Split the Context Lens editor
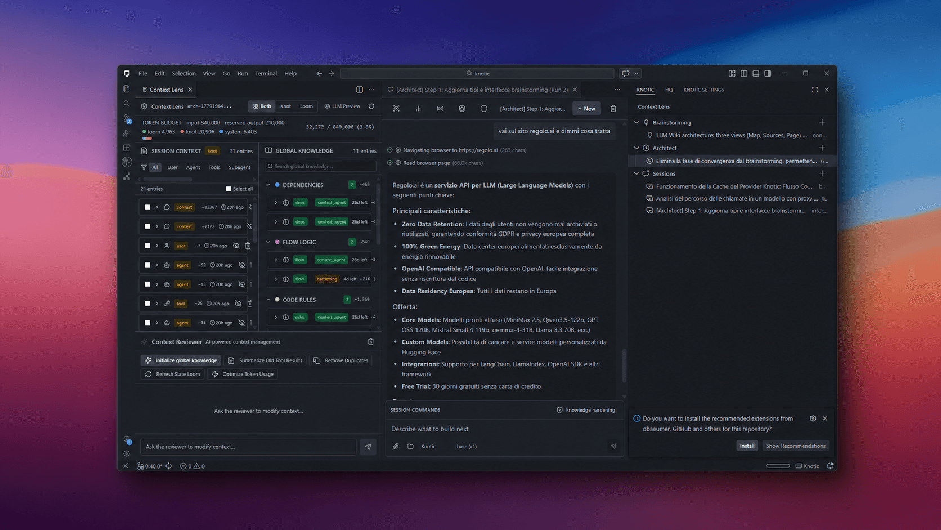The image size is (941, 530). (x=359, y=90)
